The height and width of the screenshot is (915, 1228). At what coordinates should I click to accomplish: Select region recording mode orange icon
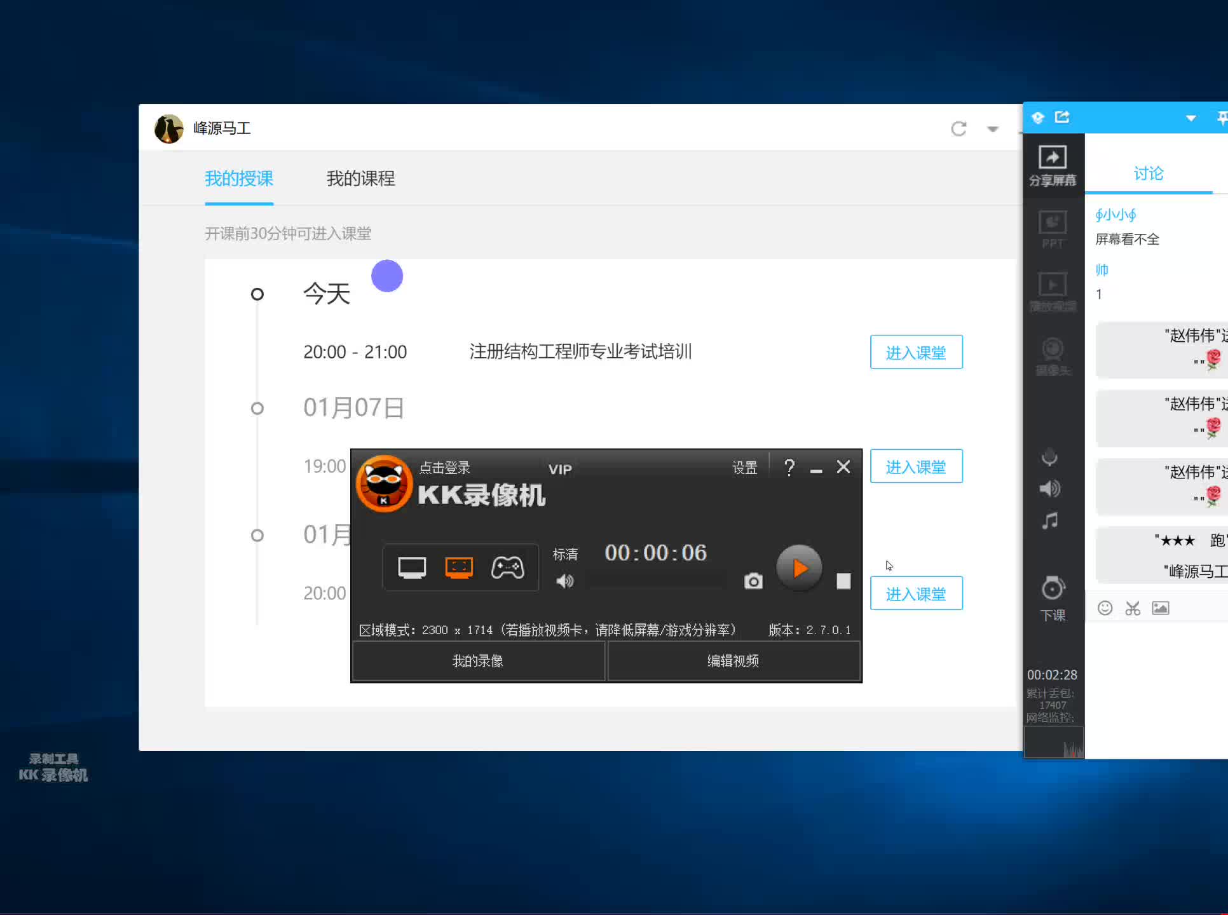[459, 567]
